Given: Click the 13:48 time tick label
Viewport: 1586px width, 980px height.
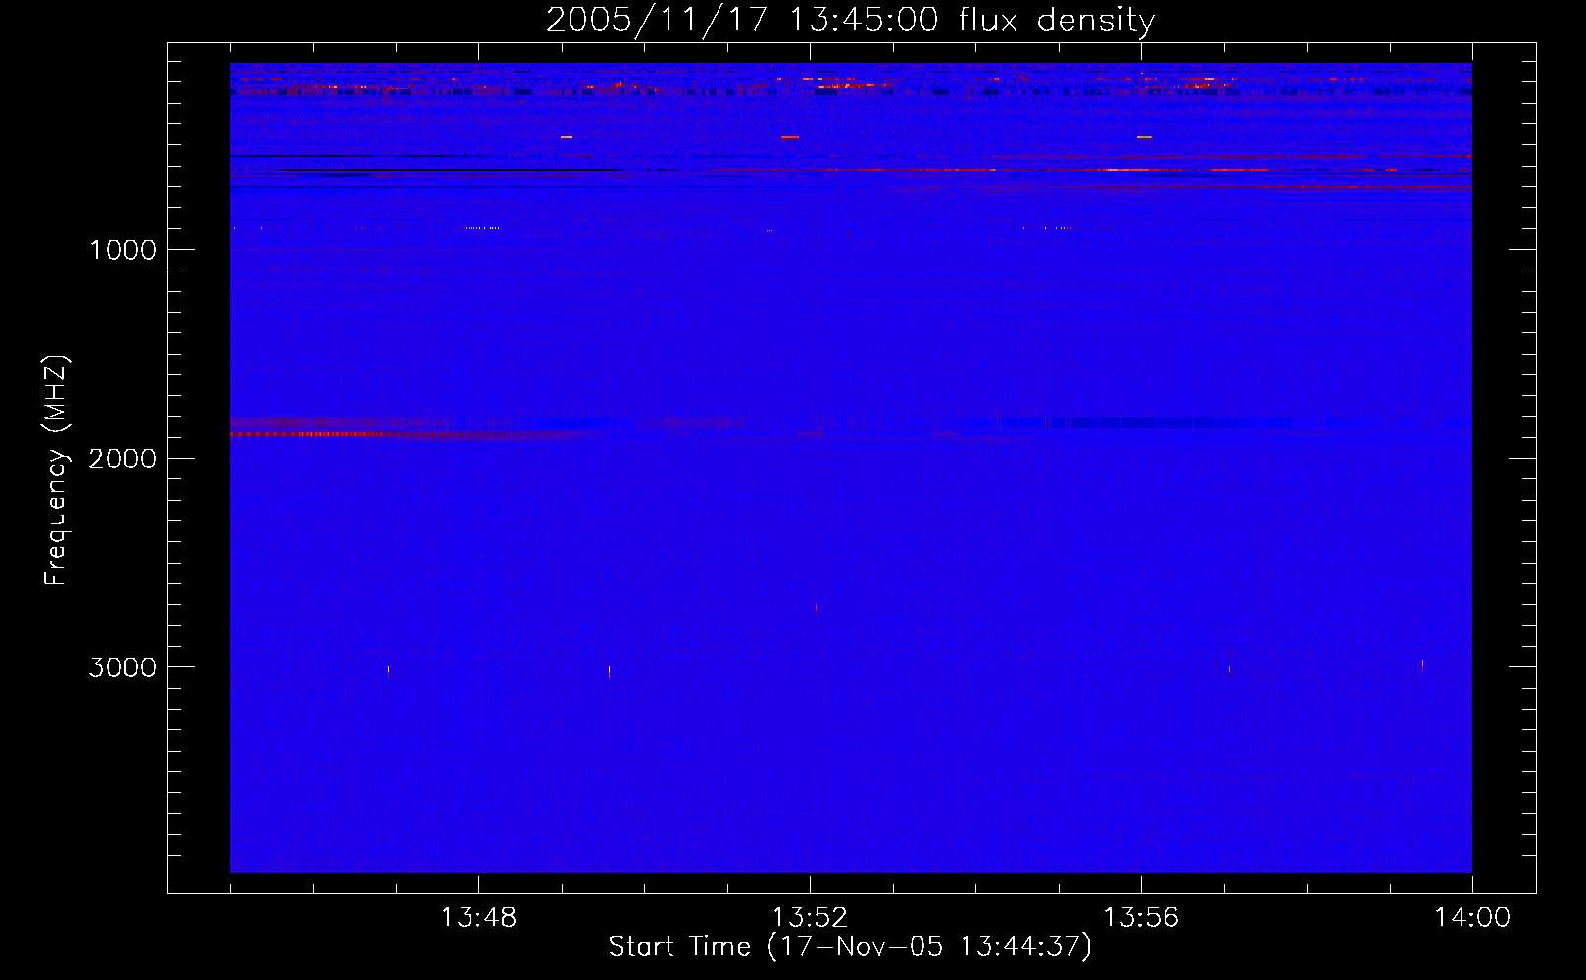Looking at the screenshot, I should pos(478,918).
